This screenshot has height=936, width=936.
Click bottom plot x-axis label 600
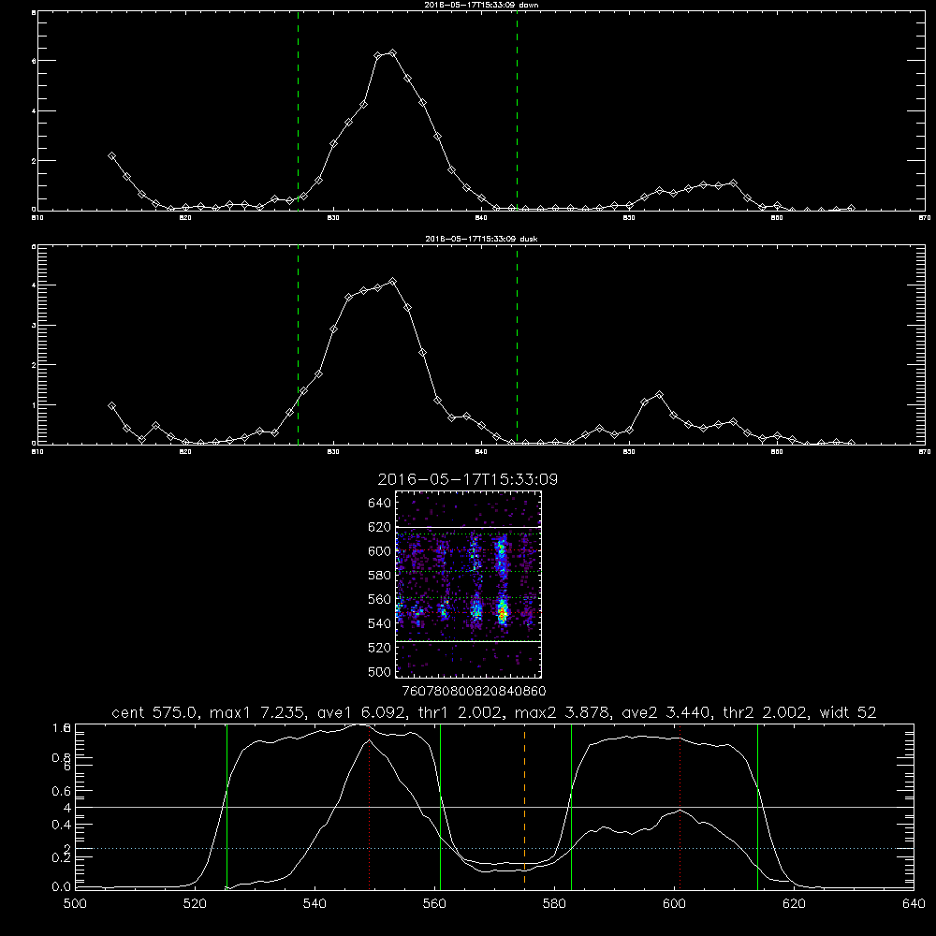674,904
